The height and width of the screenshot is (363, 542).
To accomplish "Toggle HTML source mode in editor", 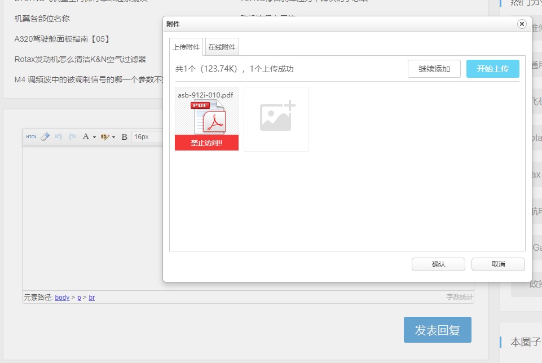I will (x=31, y=137).
